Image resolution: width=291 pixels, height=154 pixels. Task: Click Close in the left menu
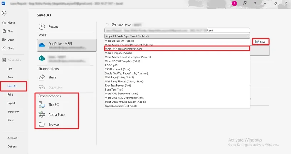point(11,120)
